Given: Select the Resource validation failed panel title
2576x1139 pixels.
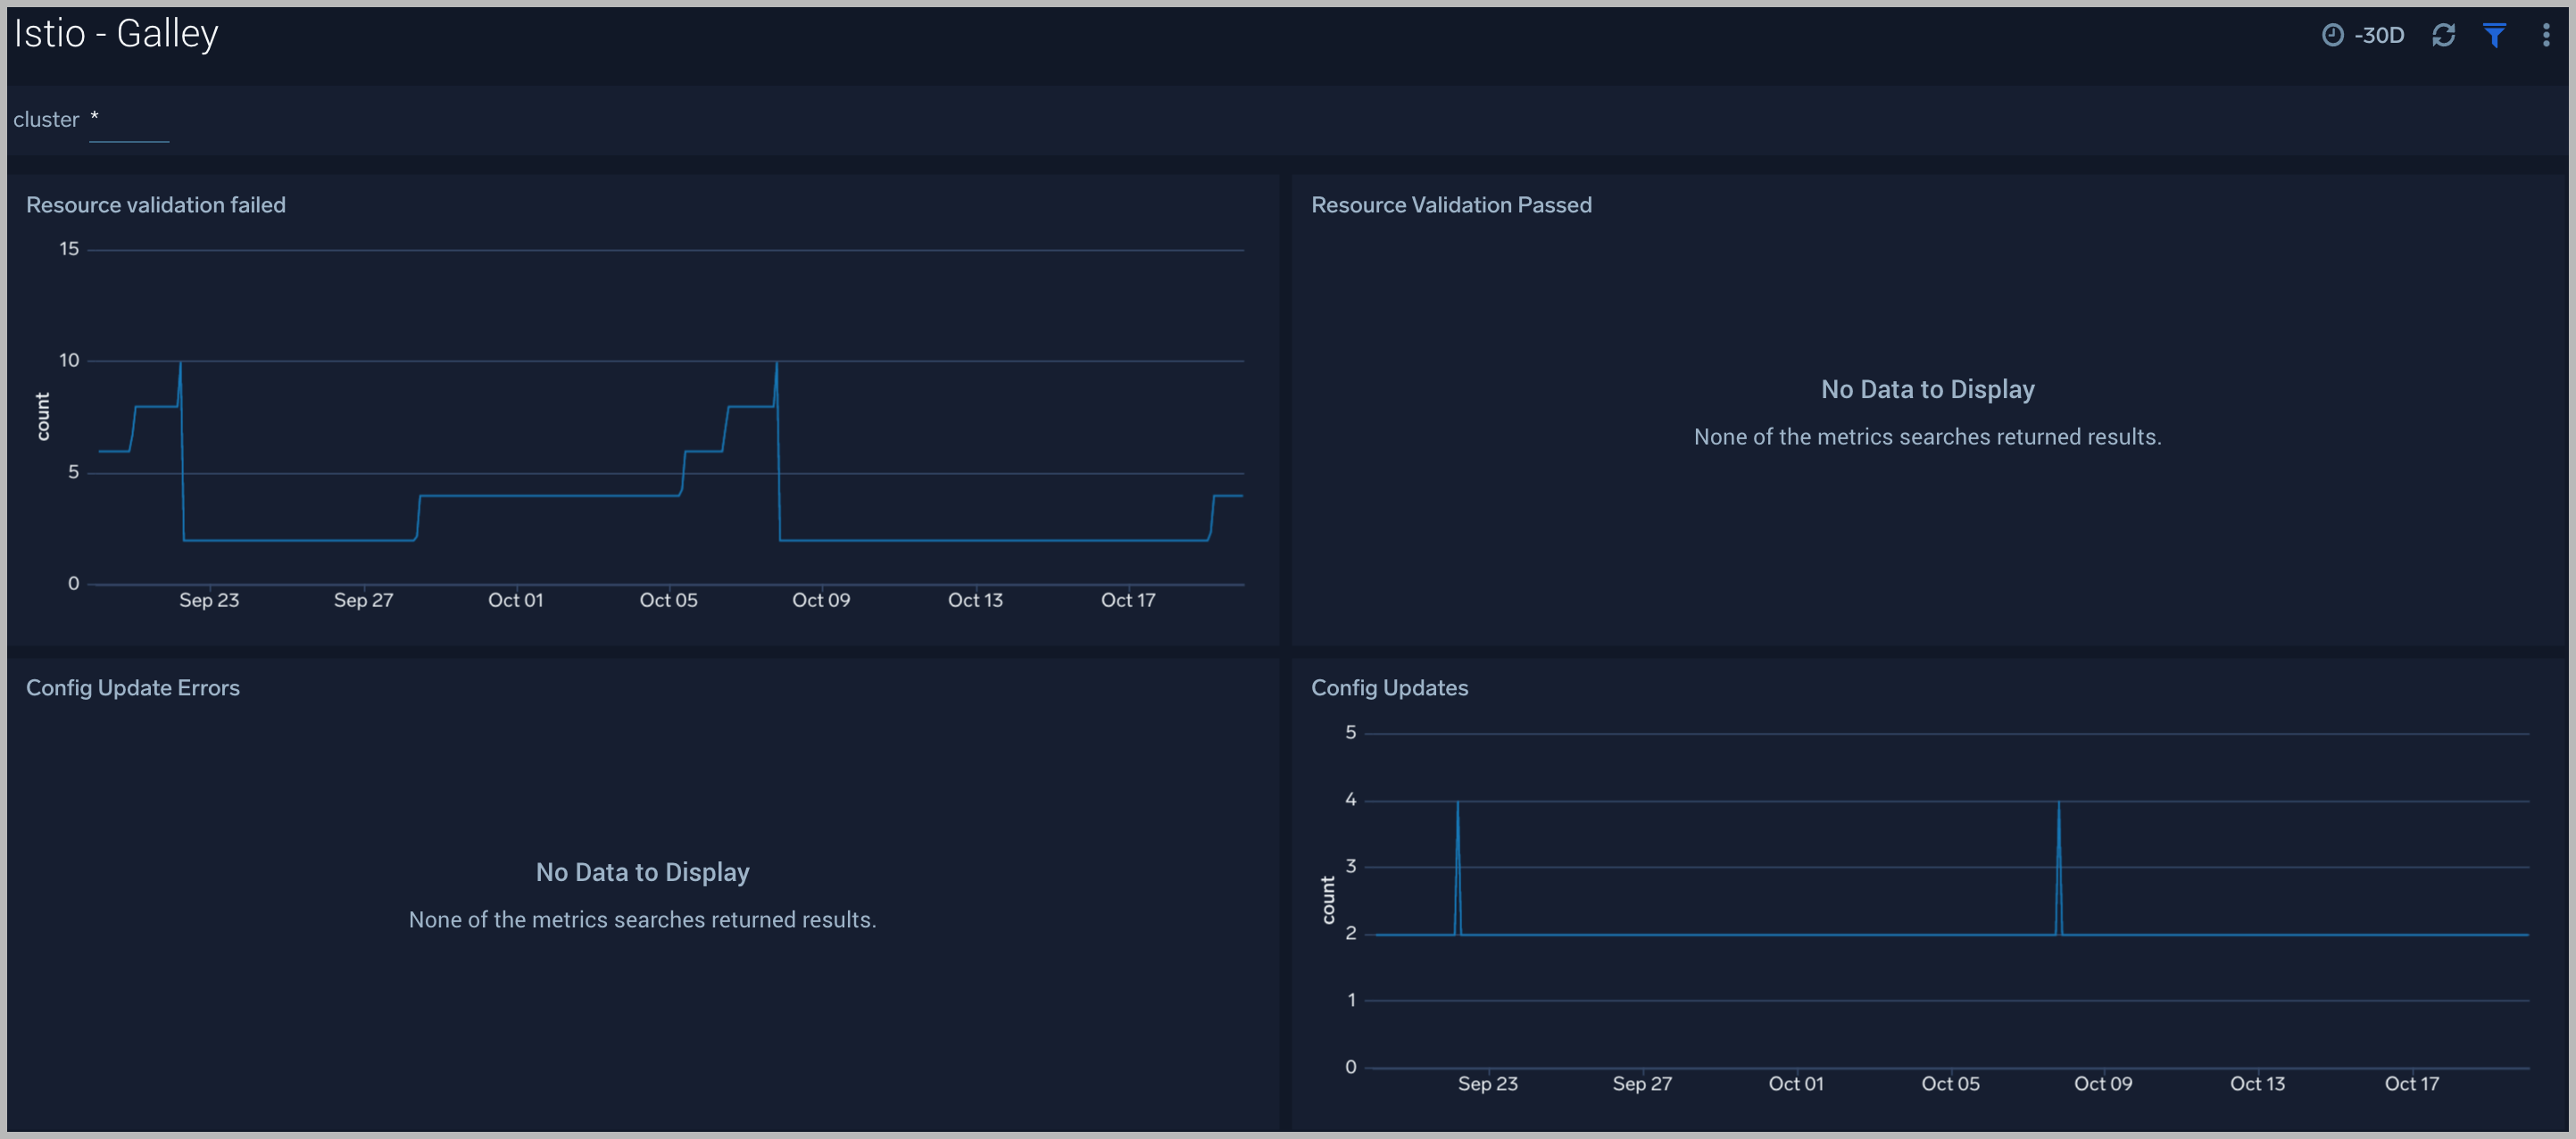Looking at the screenshot, I should tap(156, 205).
